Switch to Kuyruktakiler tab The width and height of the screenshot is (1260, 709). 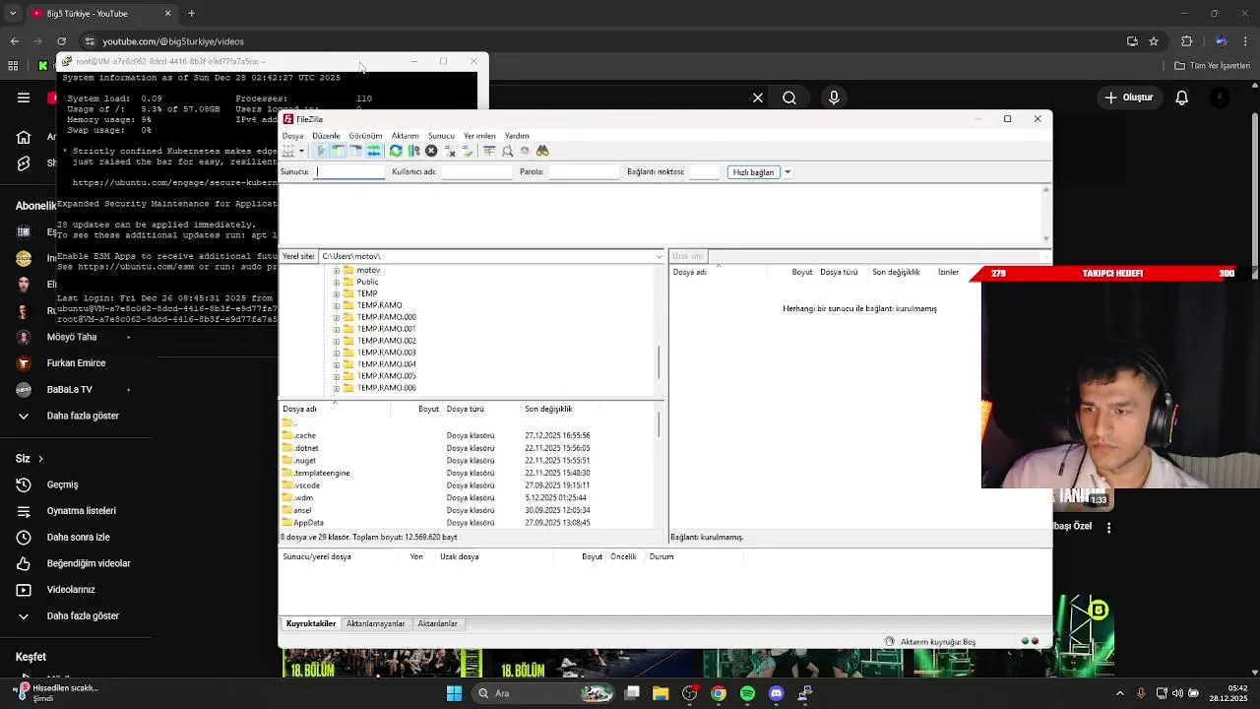tap(311, 623)
